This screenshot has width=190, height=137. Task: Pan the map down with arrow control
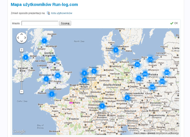[22, 41]
